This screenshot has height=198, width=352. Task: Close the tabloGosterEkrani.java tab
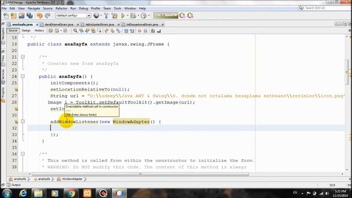tap(118, 24)
